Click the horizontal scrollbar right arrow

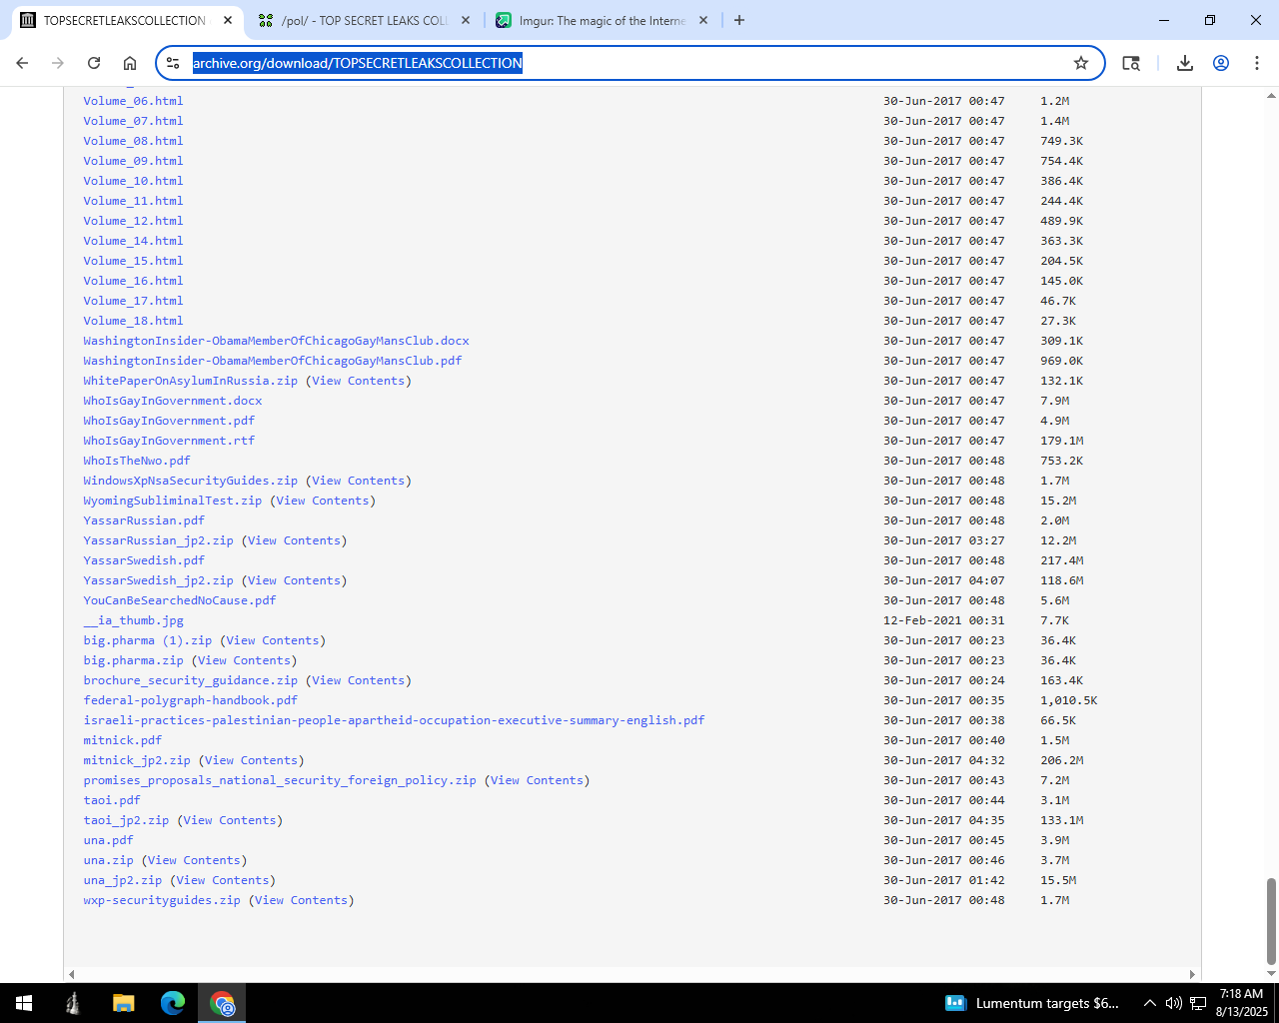[x=1192, y=974]
